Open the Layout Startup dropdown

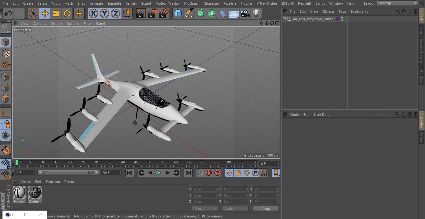397,3
